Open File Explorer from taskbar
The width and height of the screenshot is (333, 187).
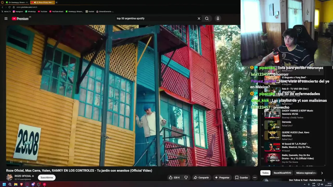tap(16, 184)
